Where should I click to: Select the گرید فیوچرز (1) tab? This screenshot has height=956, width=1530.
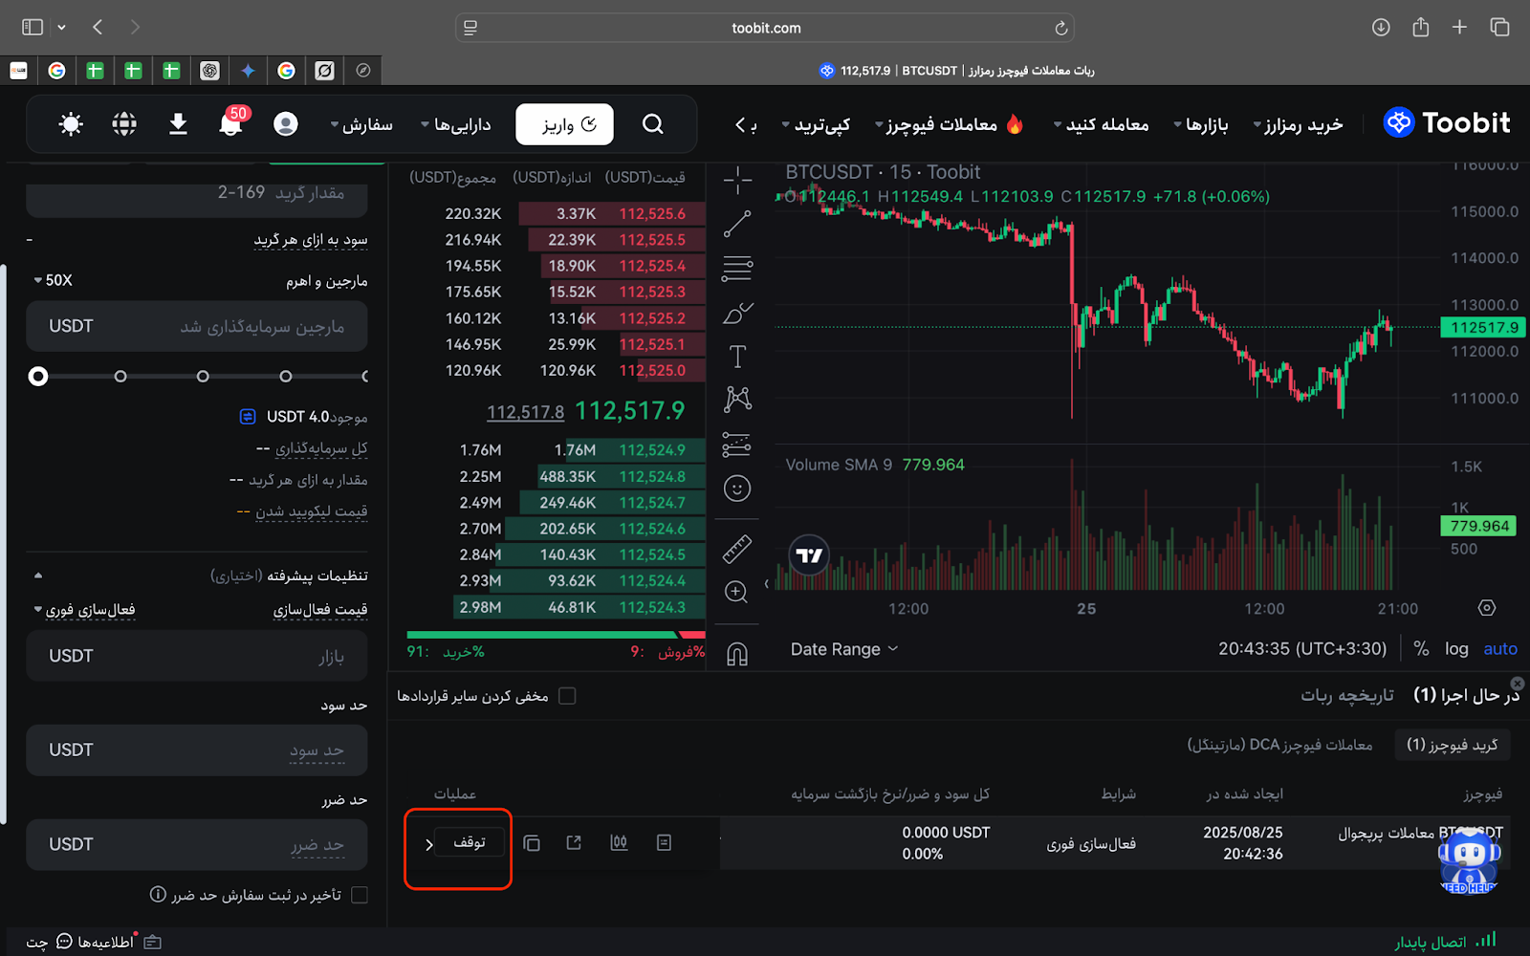tap(1453, 745)
